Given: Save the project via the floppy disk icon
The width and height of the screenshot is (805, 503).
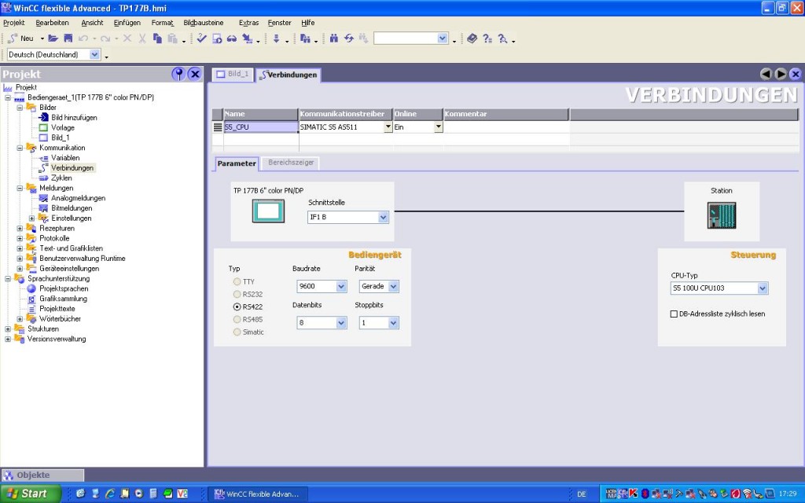Looking at the screenshot, I should (x=68, y=38).
